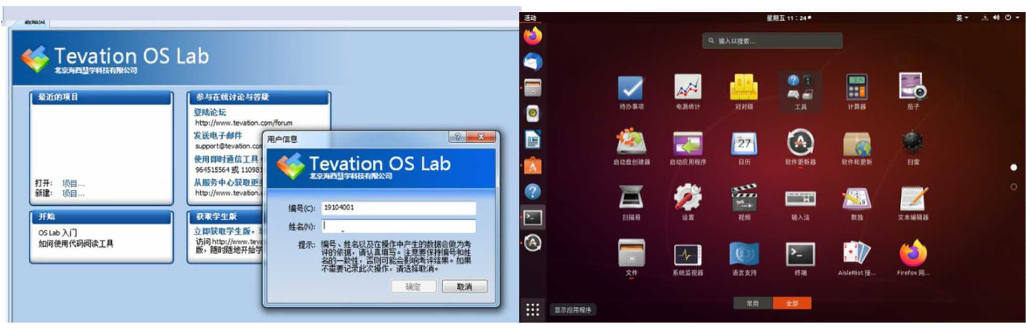The height and width of the screenshot is (336, 1026).
Task: Click 活动 (Activities) in the top bar
Action: (x=530, y=17)
